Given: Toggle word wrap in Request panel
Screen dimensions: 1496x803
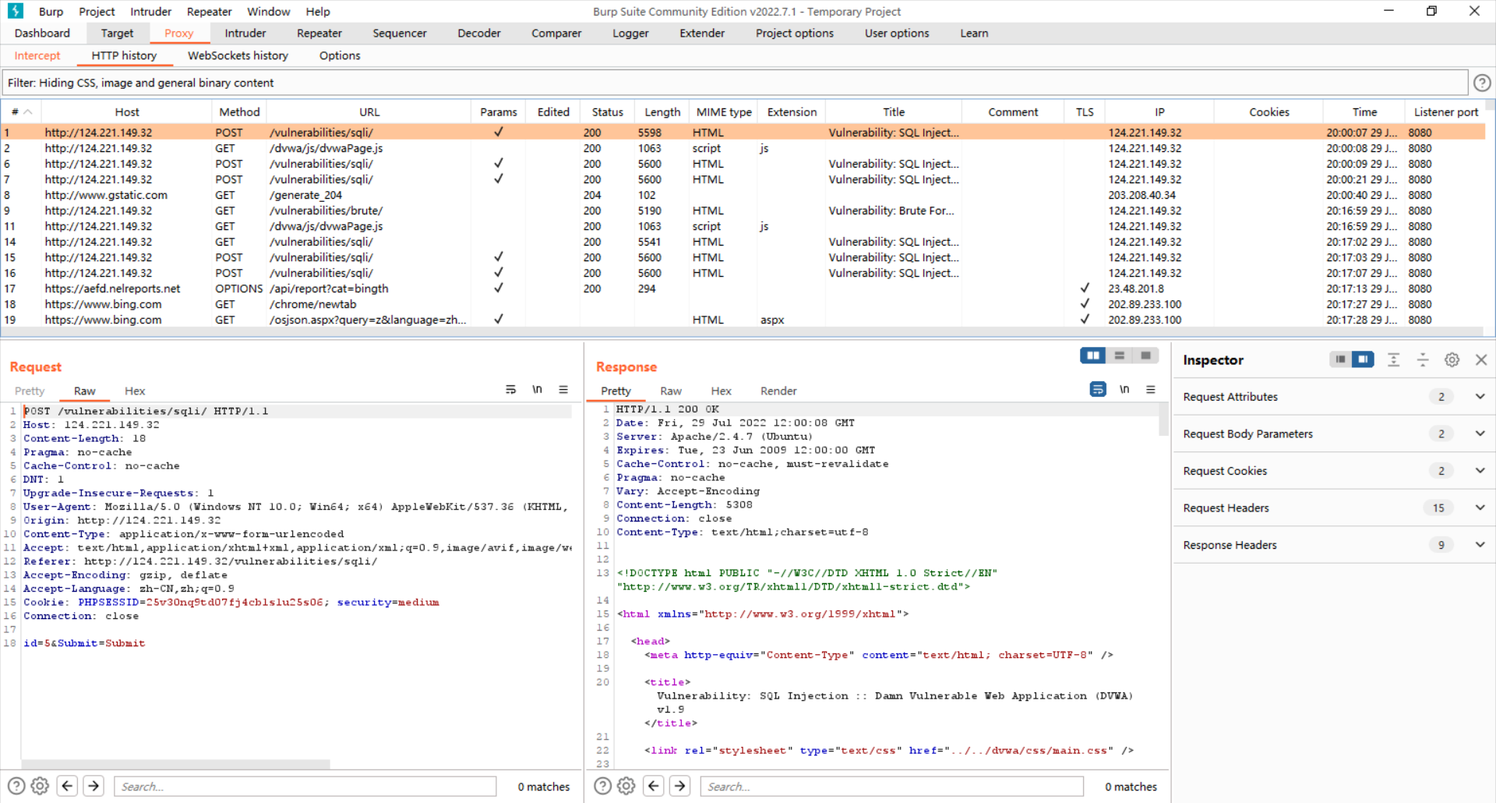Looking at the screenshot, I should 510,390.
